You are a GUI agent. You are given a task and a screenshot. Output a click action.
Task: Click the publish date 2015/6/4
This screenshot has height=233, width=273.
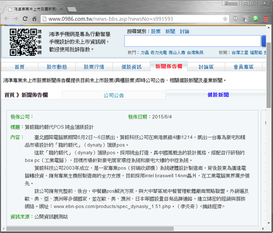click(162, 117)
